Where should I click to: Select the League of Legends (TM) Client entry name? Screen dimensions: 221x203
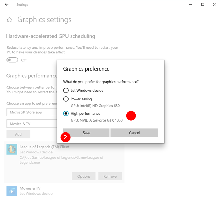45,147
